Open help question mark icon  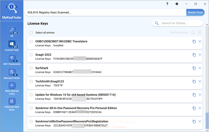coord(167,4)
